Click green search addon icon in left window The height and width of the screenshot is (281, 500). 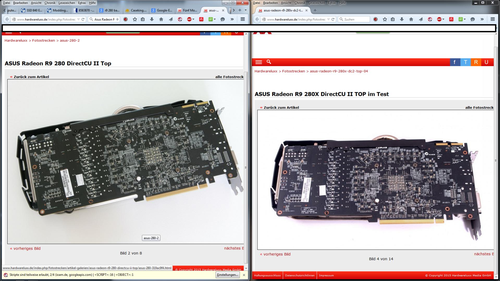point(210,19)
